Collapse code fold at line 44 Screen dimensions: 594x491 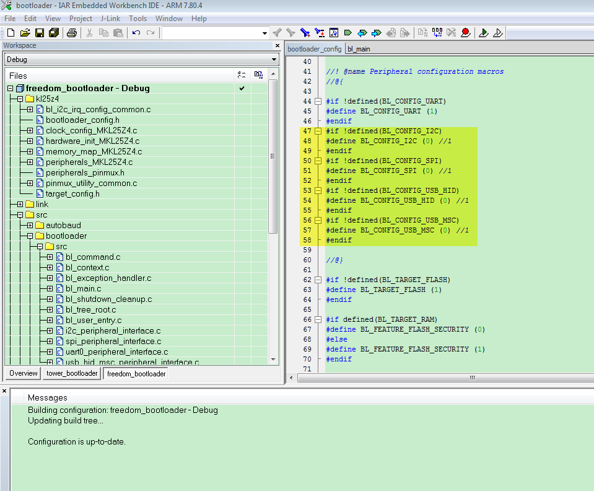(x=318, y=101)
